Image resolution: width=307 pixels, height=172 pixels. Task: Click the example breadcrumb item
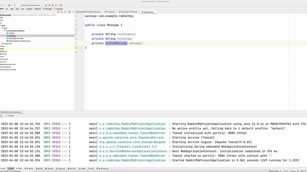tap(29, 9)
